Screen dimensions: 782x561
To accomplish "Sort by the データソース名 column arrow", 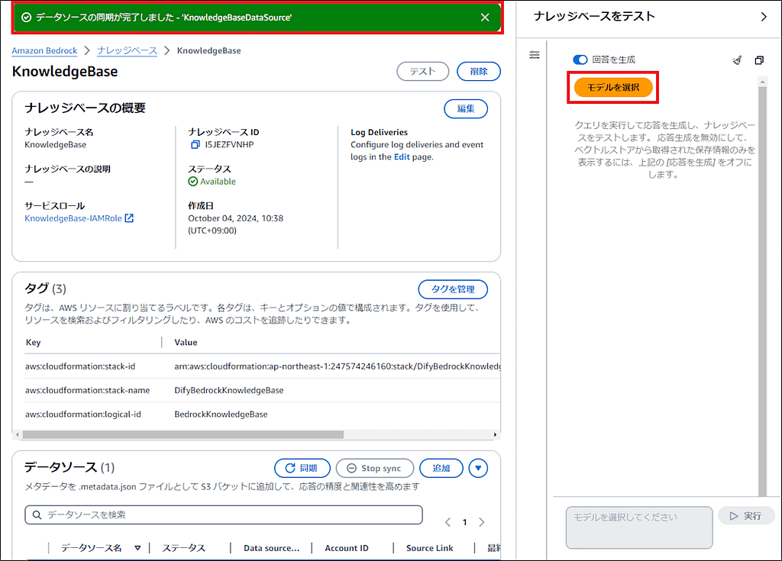I will coord(137,548).
